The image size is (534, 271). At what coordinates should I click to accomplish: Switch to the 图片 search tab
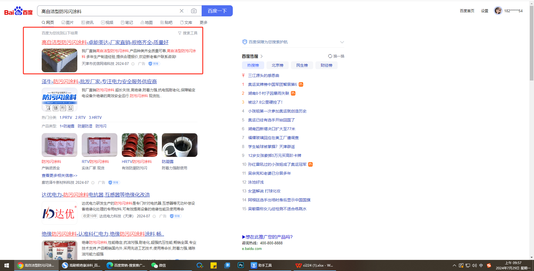68,22
